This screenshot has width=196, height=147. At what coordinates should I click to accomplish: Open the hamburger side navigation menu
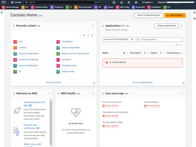2,13
